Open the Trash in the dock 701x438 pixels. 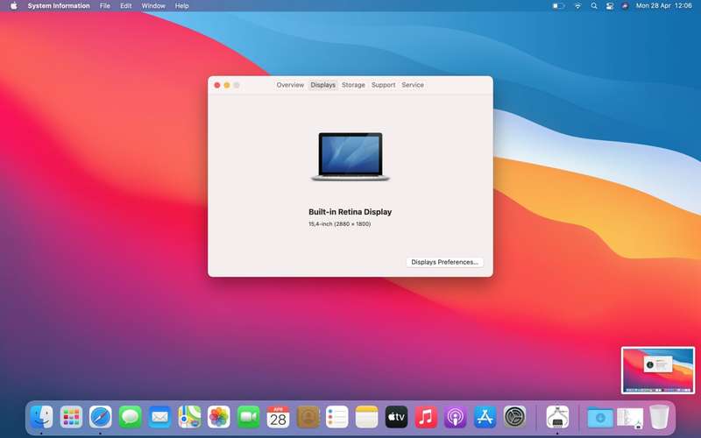pyautogui.click(x=660, y=417)
